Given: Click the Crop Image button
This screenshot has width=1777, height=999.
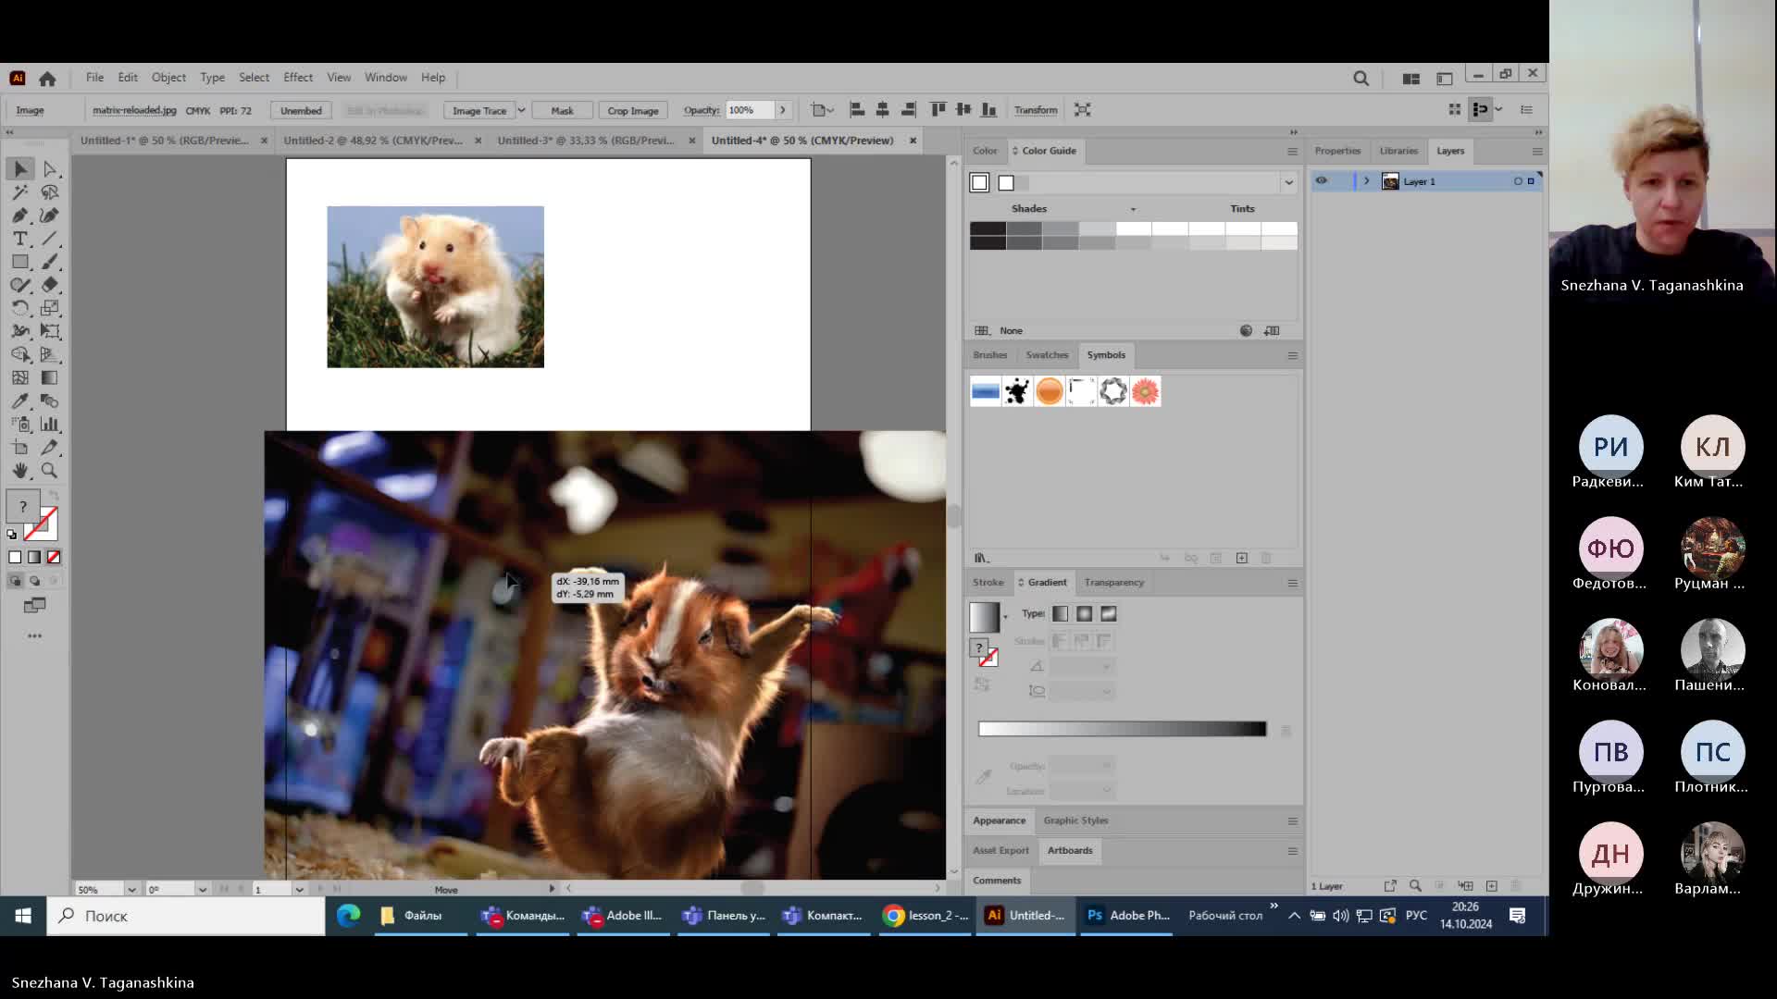Looking at the screenshot, I should pos(633,110).
